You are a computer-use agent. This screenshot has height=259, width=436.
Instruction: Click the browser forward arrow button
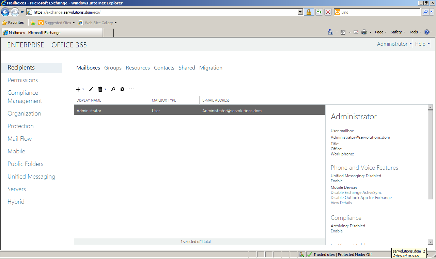pos(15,12)
